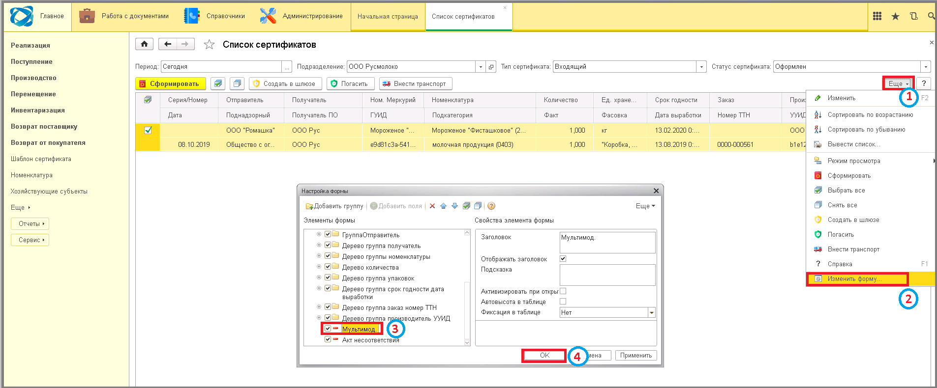Viewport: 937px width, 388px height.
Task: Click the select-all icon in main toolbar
Action: (x=218, y=83)
